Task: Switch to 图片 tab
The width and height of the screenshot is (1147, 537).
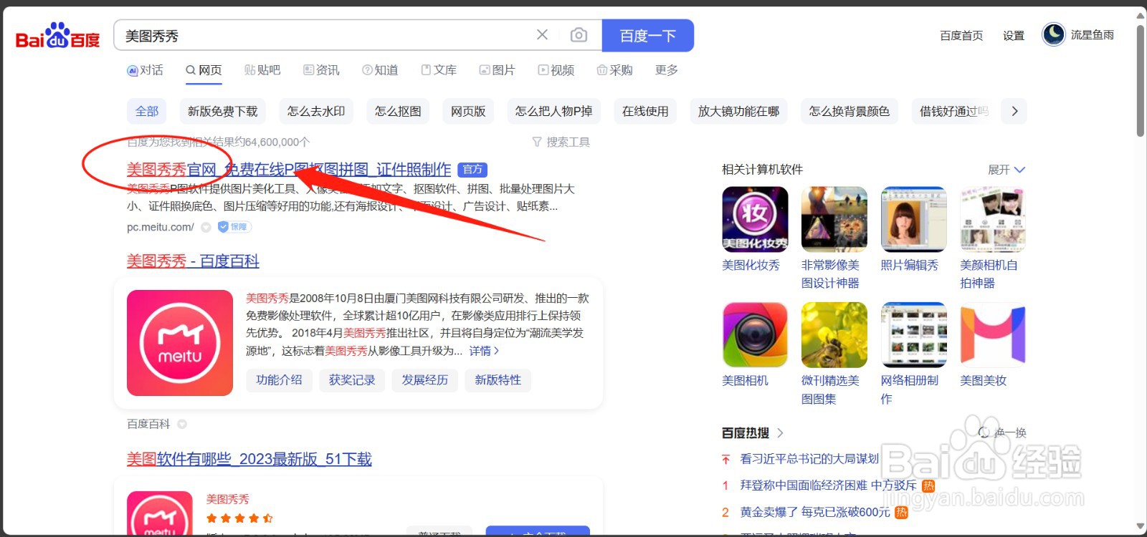Action: click(x=498, y=70)
